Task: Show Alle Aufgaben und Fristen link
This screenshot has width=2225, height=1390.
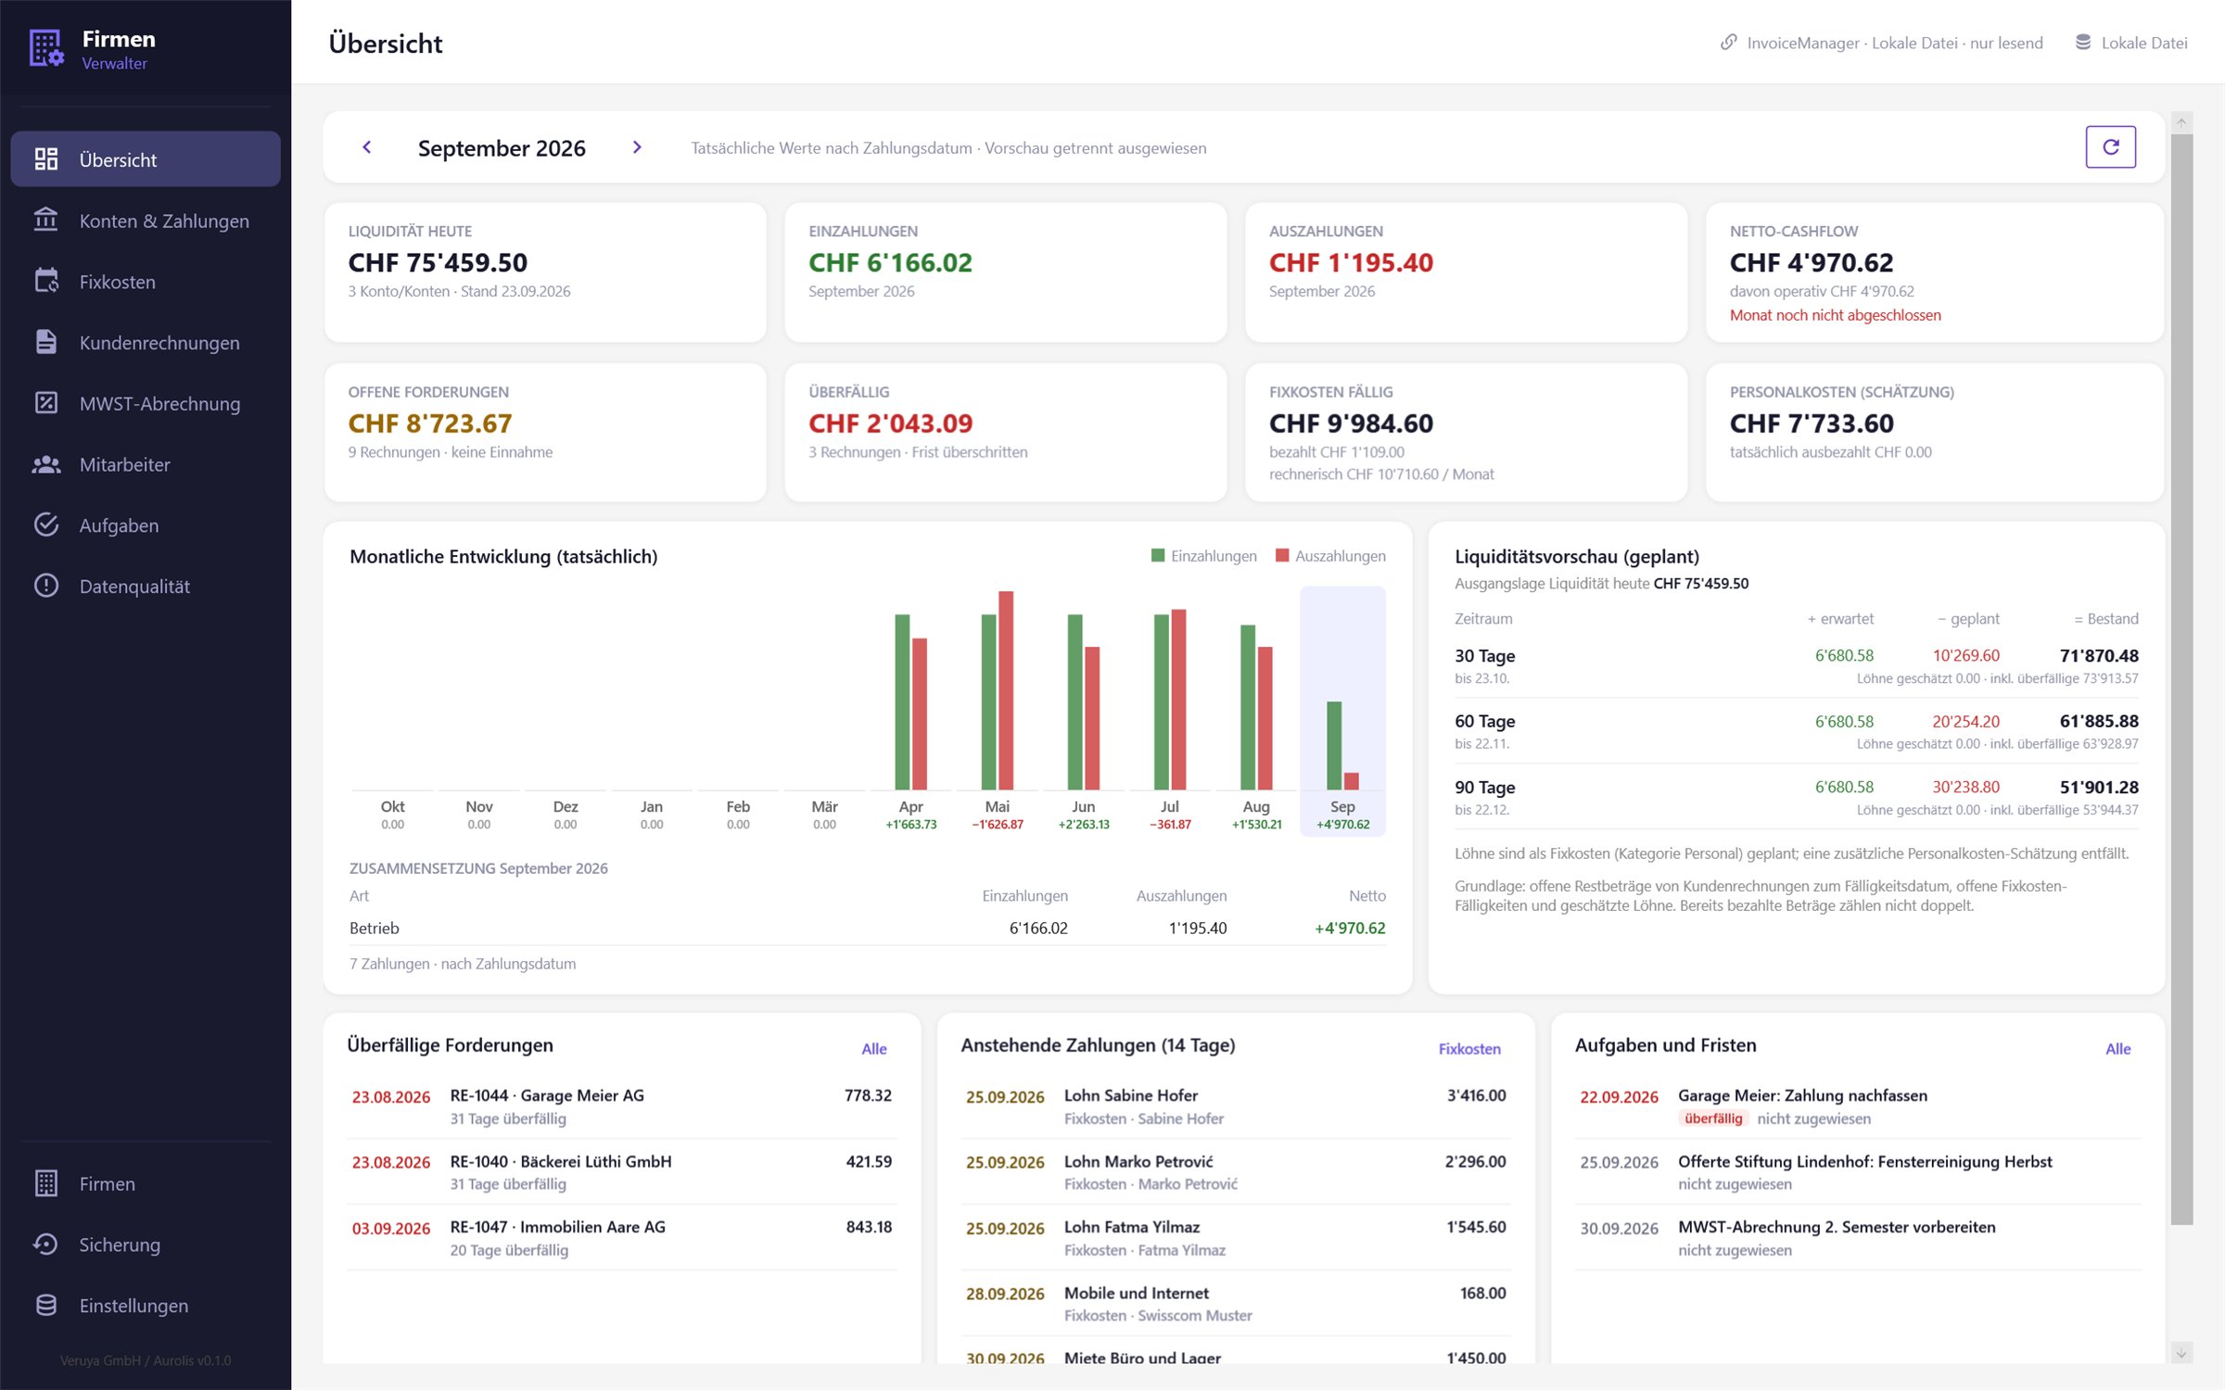Action: 2117,1049
